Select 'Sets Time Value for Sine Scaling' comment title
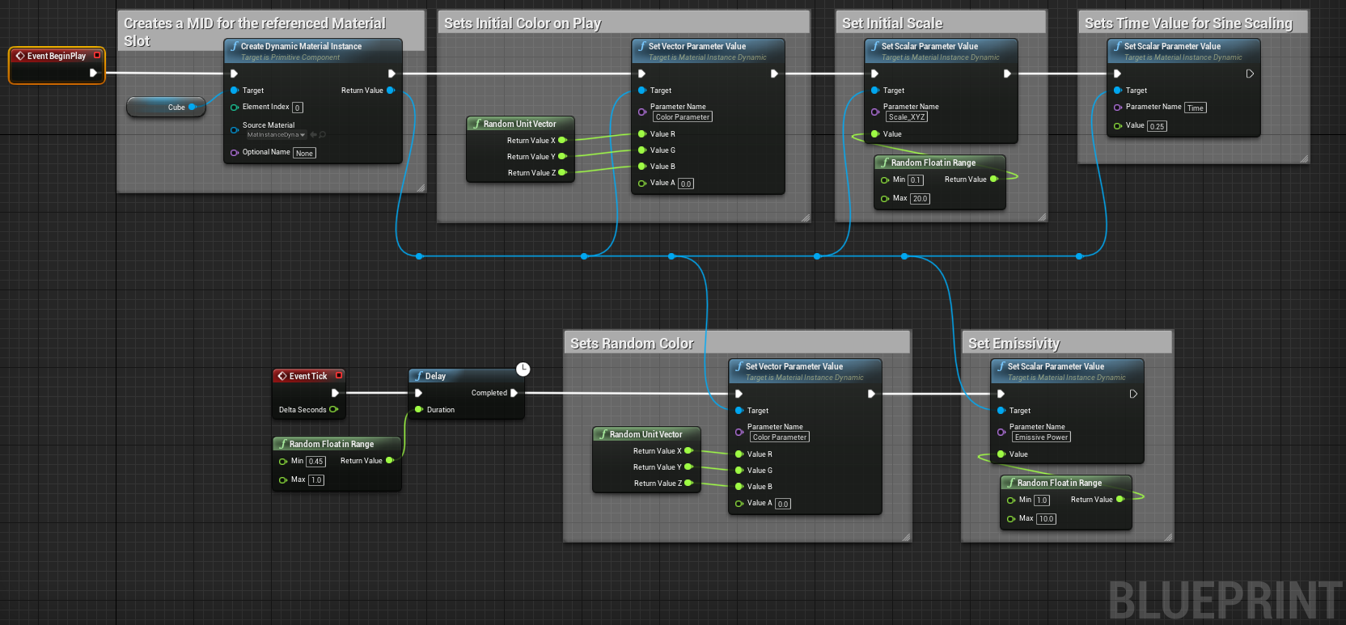 point(1188,23)
